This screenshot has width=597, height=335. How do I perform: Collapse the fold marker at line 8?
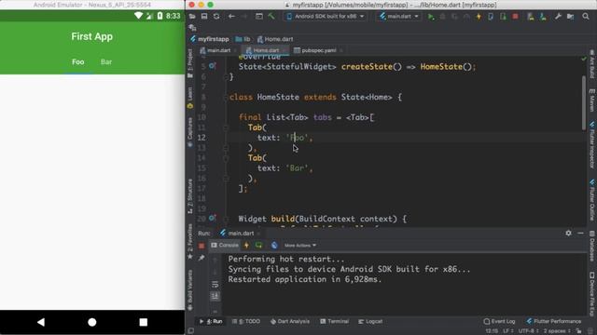[x=226, y=97]
